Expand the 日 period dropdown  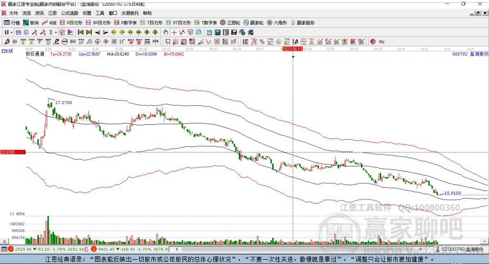click(x=8, y=32)
